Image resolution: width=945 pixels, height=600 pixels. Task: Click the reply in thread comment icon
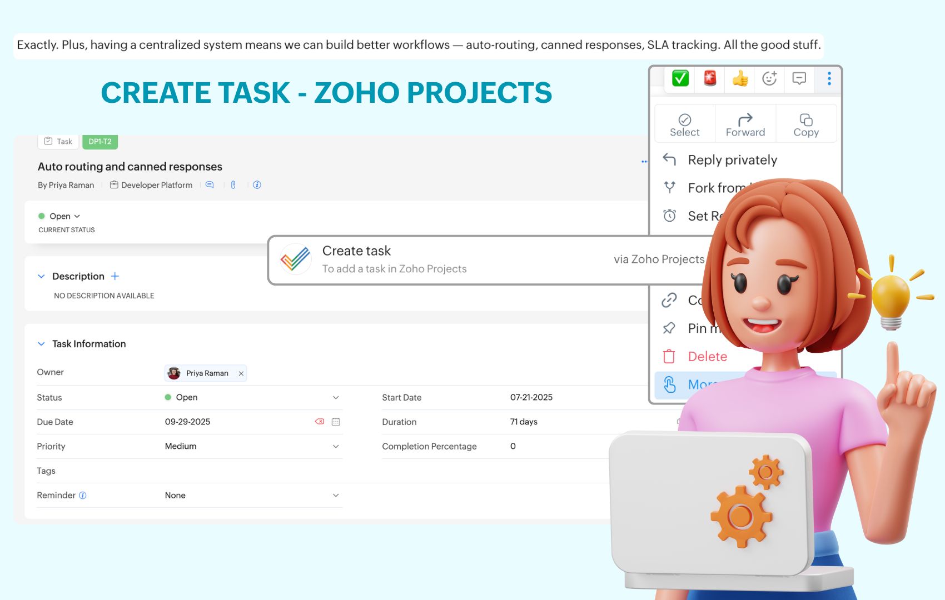pos(799,78)
